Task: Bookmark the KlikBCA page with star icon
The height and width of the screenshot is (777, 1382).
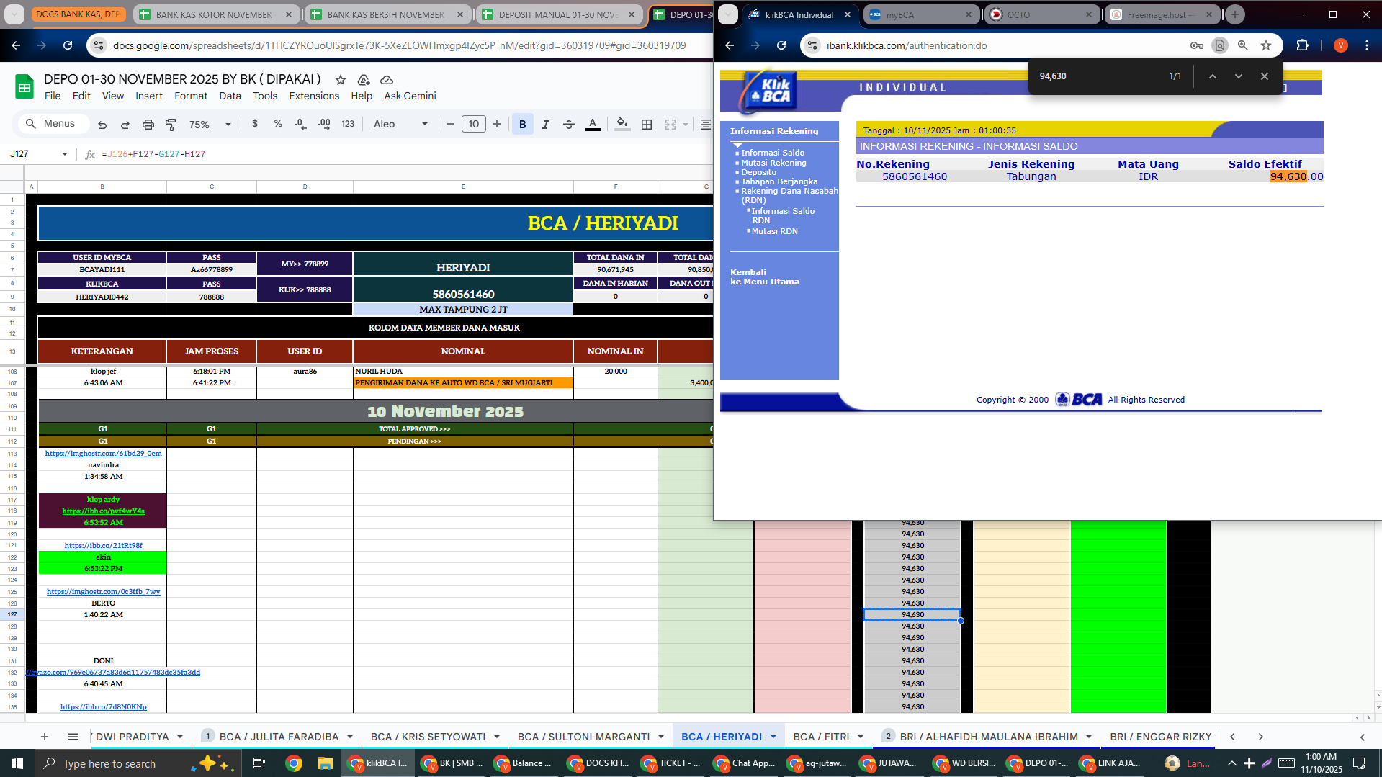Action: pyautogui.click(x=1266, y=45)
